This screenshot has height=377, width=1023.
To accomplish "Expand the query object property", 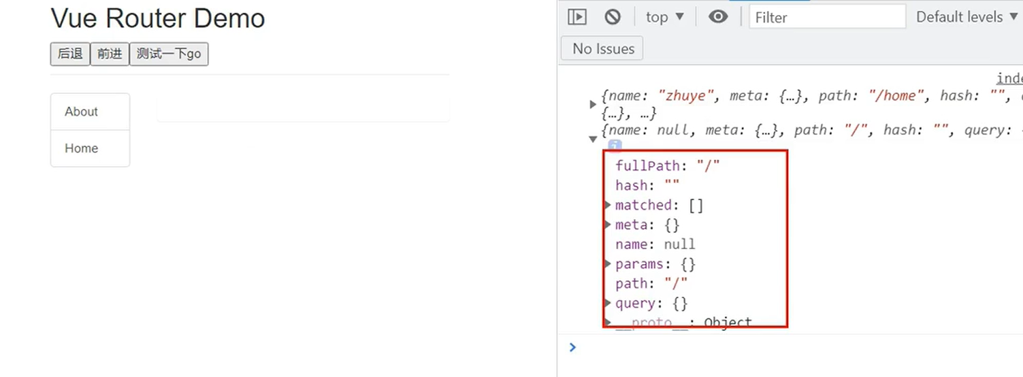I will pos(608,303).
